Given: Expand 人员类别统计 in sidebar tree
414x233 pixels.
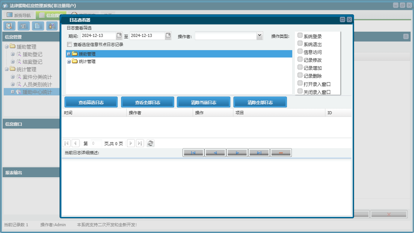Looking at the screenshot, I should pyautogui.click(x=12, y=84).
